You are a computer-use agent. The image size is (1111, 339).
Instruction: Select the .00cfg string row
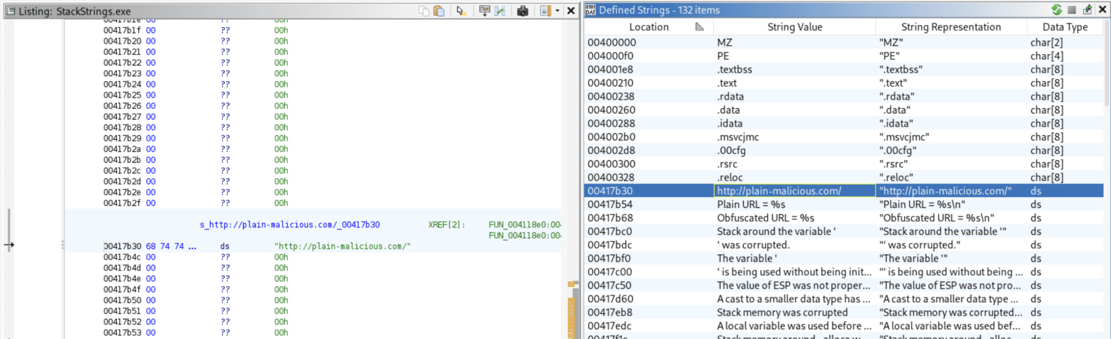[844, 150]
